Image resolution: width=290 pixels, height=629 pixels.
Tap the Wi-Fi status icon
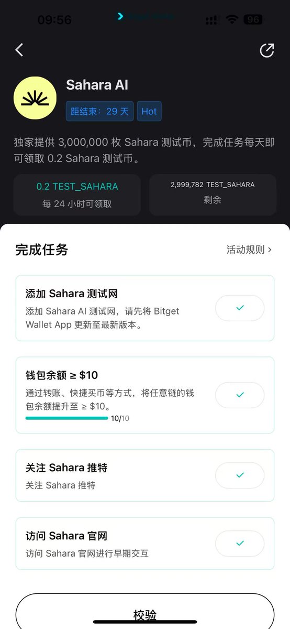coord(231,20)
